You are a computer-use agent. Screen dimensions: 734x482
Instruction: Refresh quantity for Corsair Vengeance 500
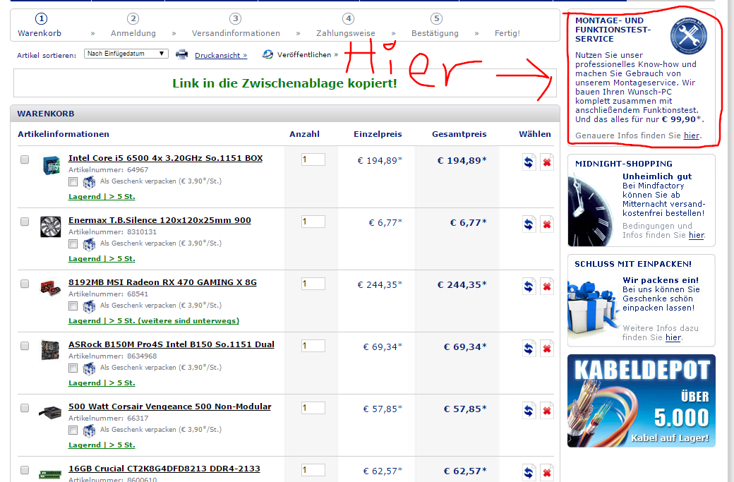pyautogui.click(x=529, y=411)
